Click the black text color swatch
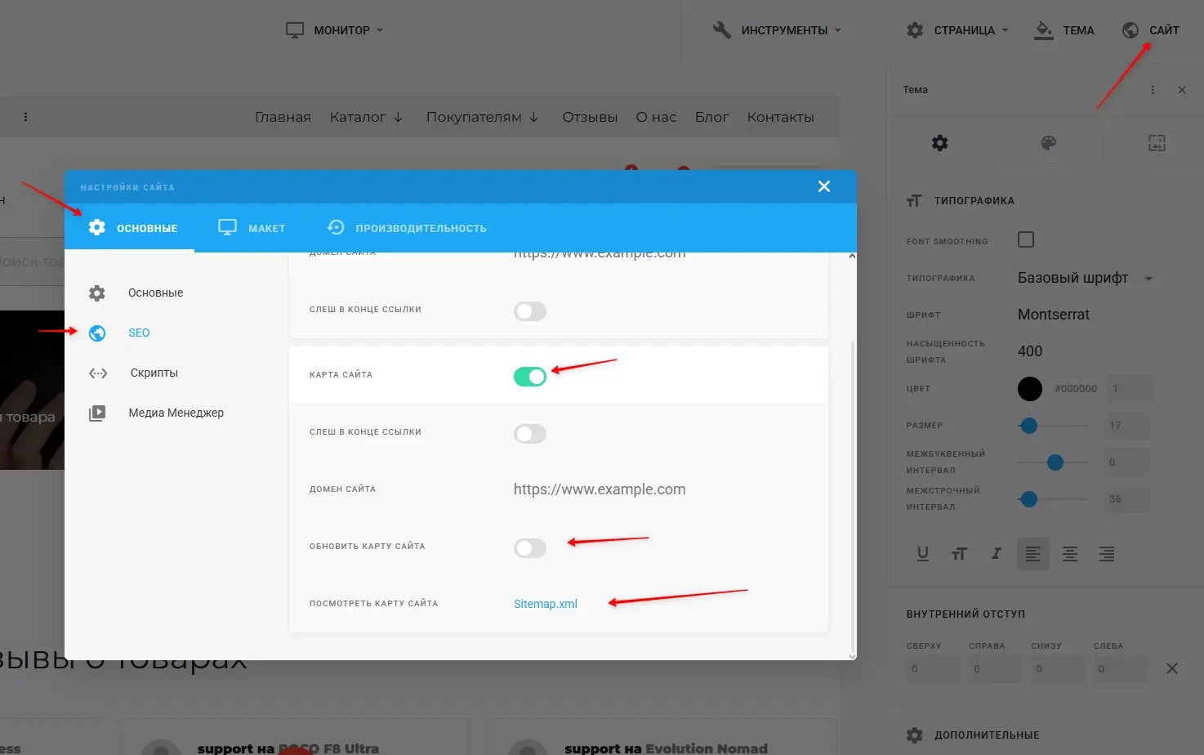This screenshot has width=1204, height=755. pyautogui.click(x=1029, y=389)
